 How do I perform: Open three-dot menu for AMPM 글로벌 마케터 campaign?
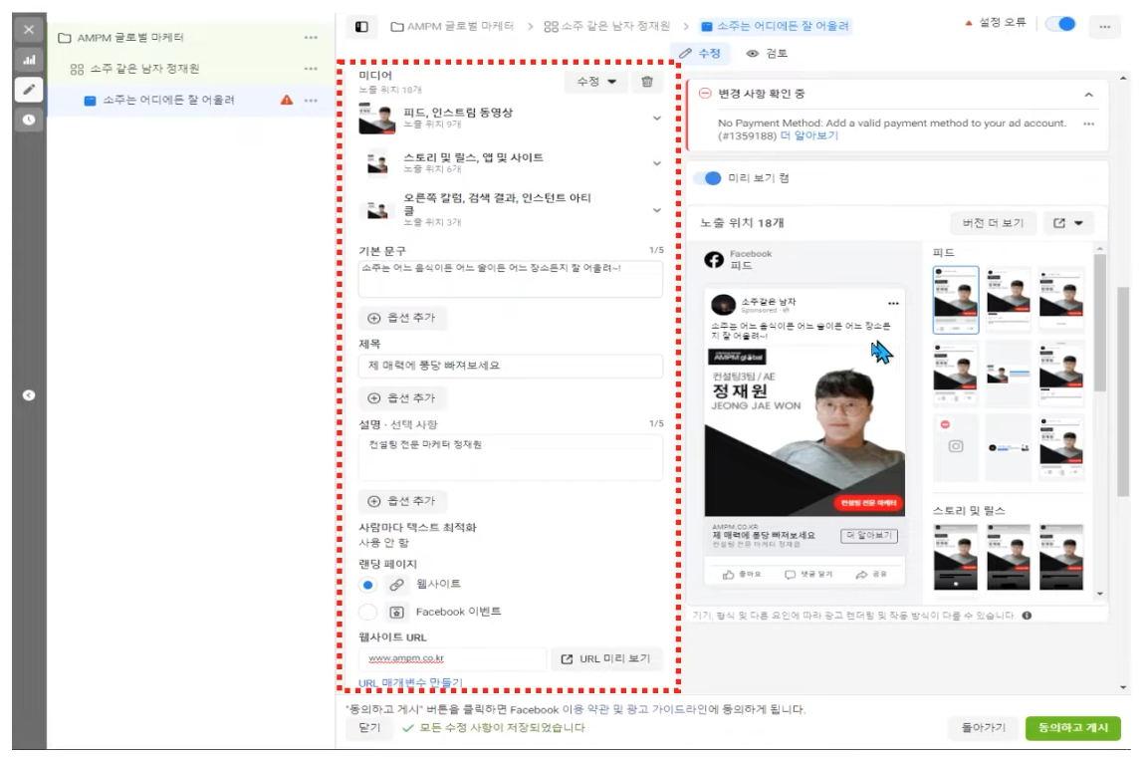point(311,38)
